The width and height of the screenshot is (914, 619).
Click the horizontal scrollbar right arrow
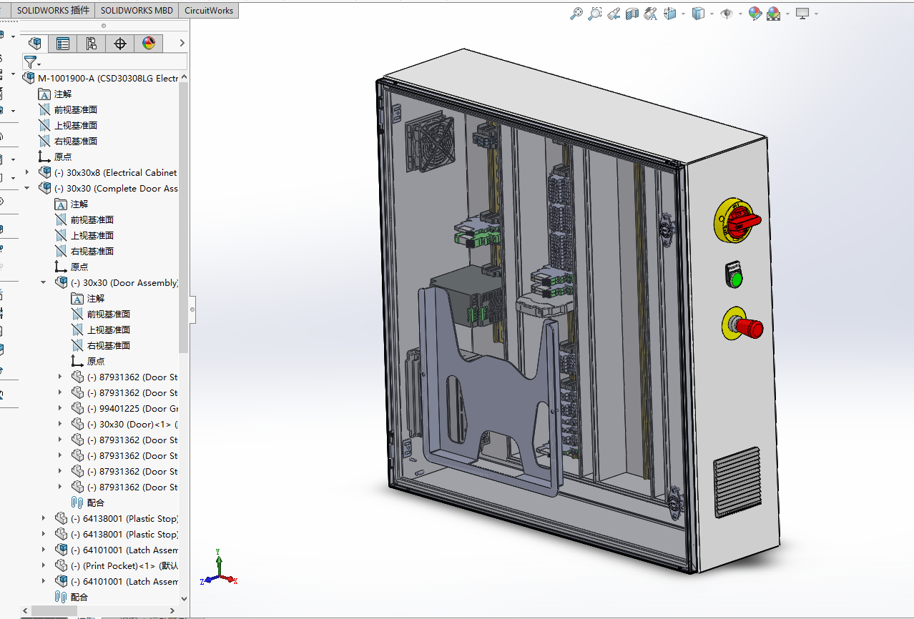(172, 610)
